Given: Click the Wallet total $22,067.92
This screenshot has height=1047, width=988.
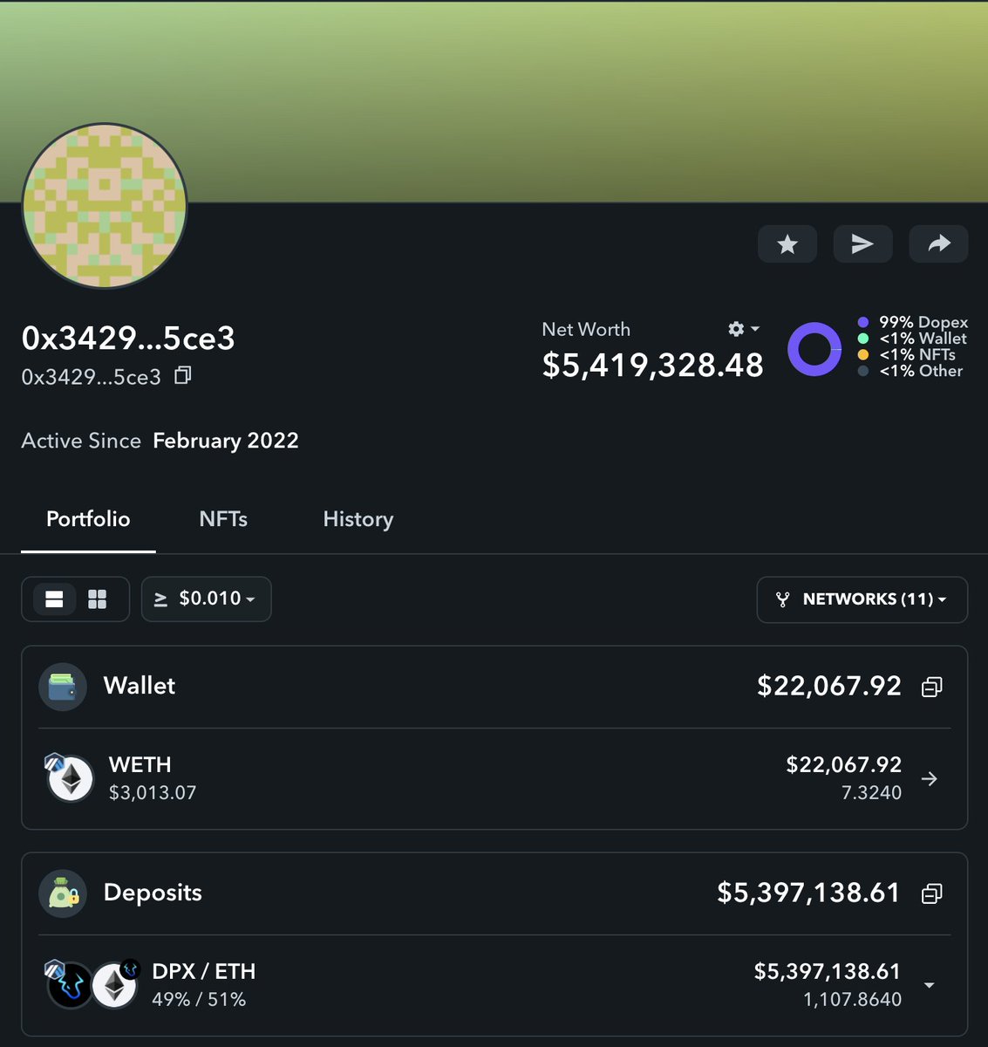Looking at the screenshot, I should [x=829, y=686].
